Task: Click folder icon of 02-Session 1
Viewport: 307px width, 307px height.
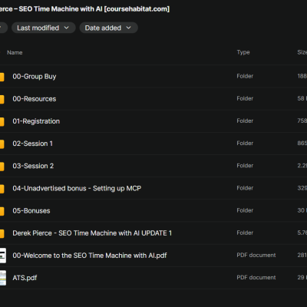Action: 2,144
